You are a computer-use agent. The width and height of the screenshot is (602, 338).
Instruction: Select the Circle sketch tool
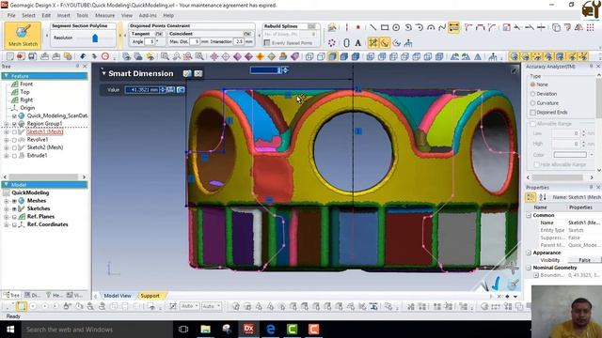pos(396,27)
